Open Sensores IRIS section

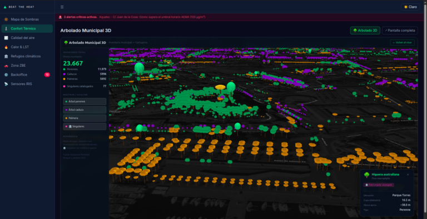pyautogui.click(x=27, y=84)
